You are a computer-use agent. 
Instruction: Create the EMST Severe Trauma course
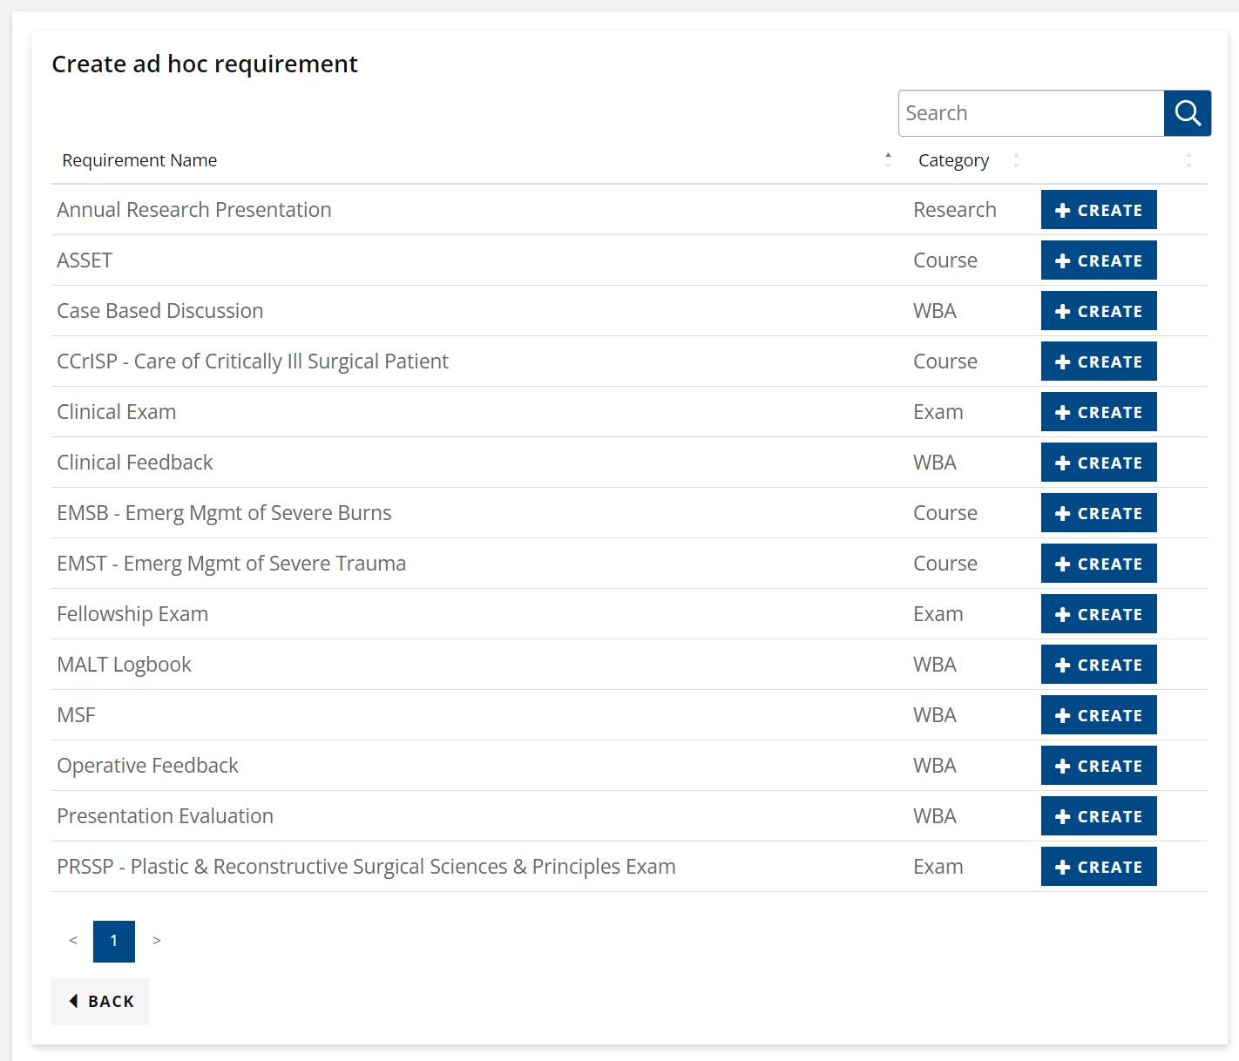click(x=1098, y=564)
